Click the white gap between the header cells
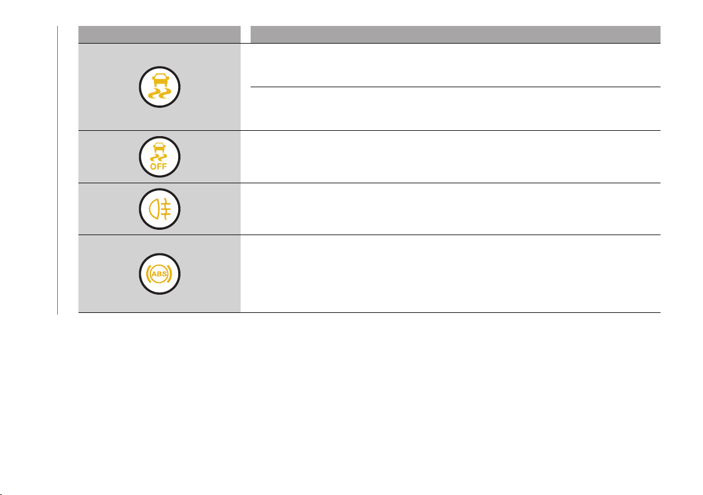The image size is (703, 495). (x=245, y=35)
